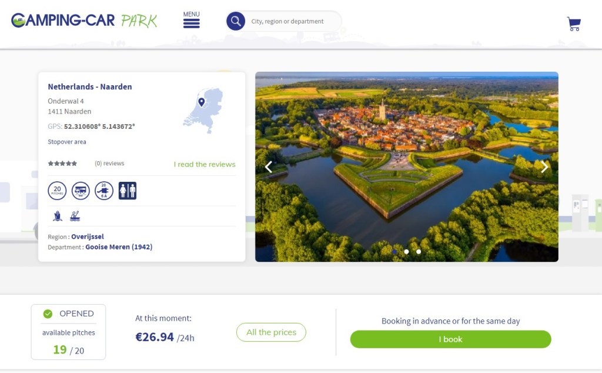
Task: Open the MENU hamburger
Action: coord(191,21)
